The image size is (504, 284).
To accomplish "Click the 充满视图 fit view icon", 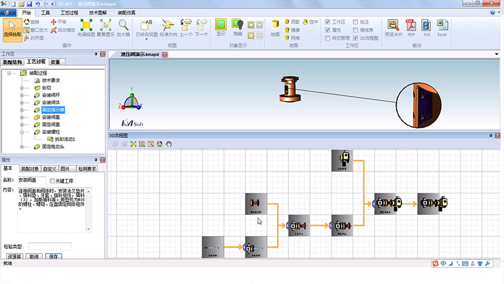I will [x=86, y=27].
